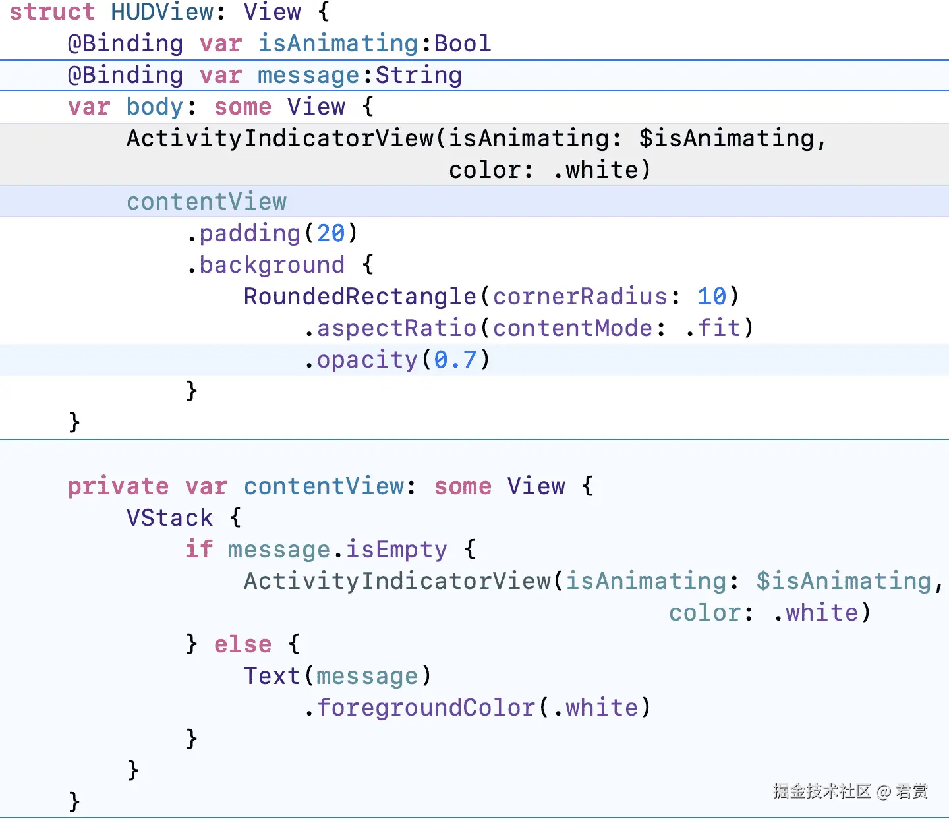Click the 'else' keyword

tap(243, 644)
